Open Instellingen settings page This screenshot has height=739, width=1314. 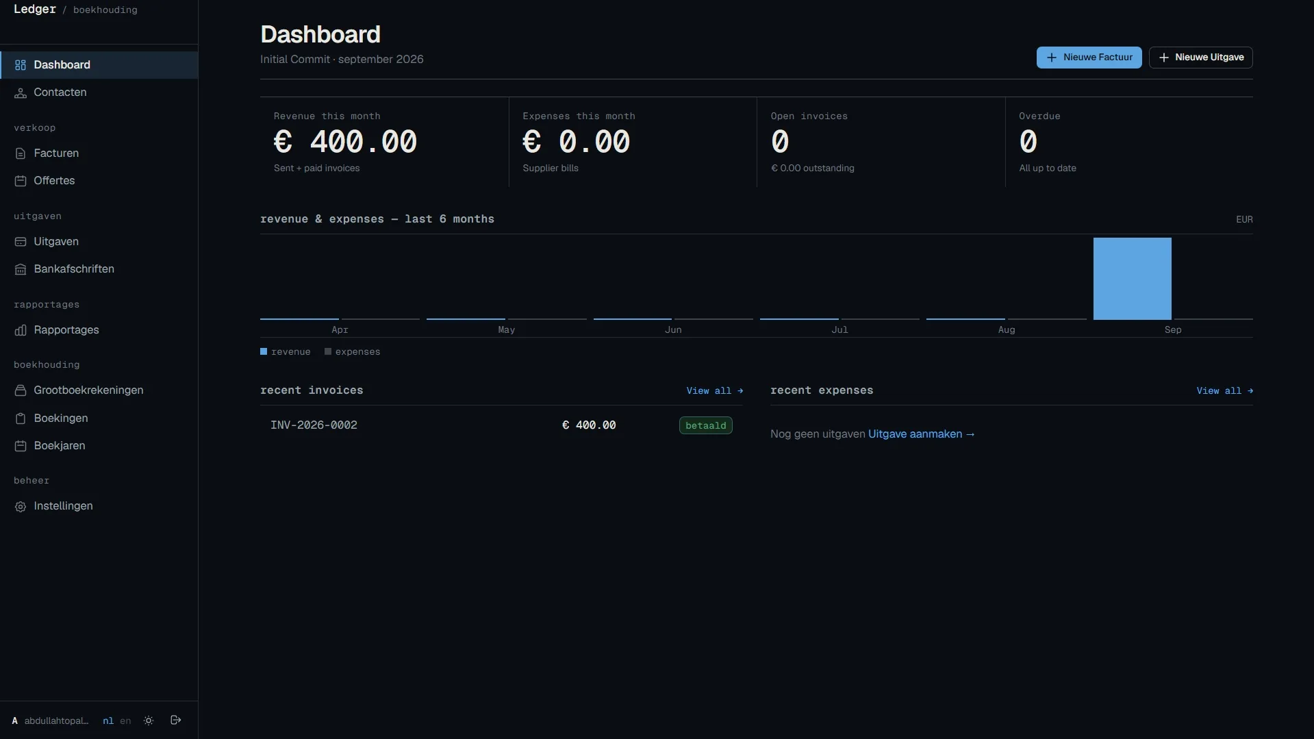pos(99,506)
